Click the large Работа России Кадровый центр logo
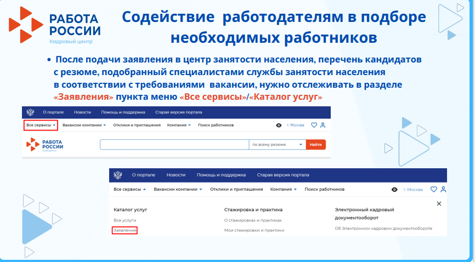The height and width of the screenshot is (262, 475). click(x=54, y=25)
